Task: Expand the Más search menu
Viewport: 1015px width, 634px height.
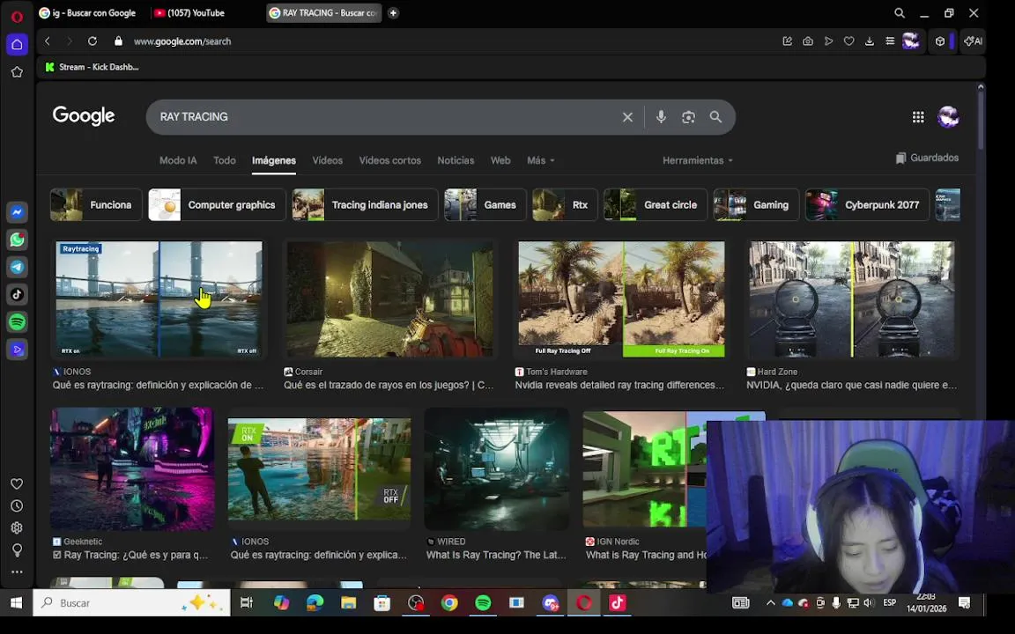Action: pos(540,160)
